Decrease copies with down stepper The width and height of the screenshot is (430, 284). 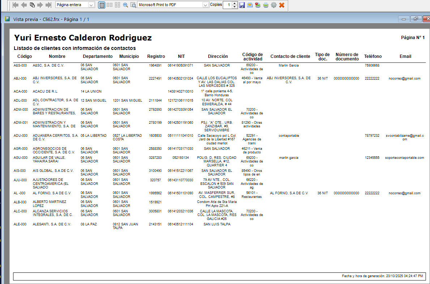click(234, 7)
